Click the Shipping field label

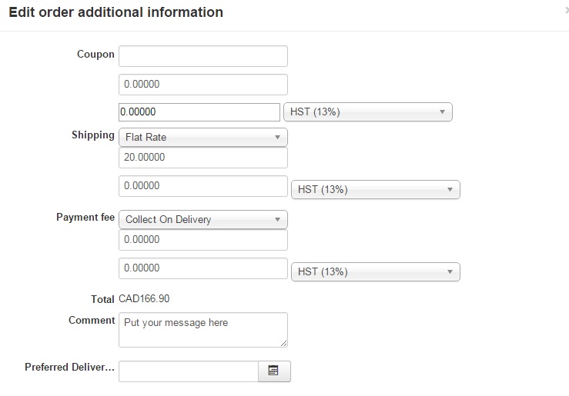coord(93,135)
